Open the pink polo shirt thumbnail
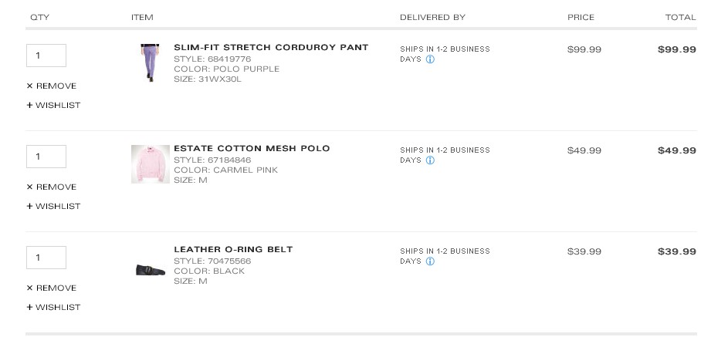The image size is (711, 337). [x=151, y=164]
